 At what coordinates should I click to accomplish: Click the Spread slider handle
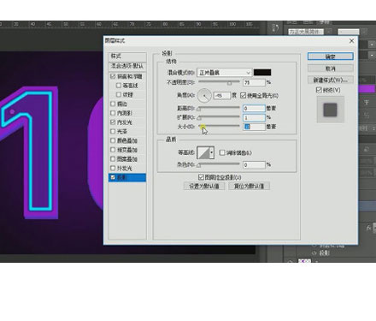click(199, 118)
